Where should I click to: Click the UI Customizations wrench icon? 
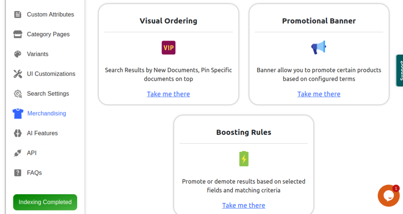(18, 74)
